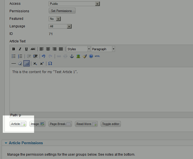Click the Toggle editor button
The width and height of the screenshot is (193, 159).
[x=111, y=124]
